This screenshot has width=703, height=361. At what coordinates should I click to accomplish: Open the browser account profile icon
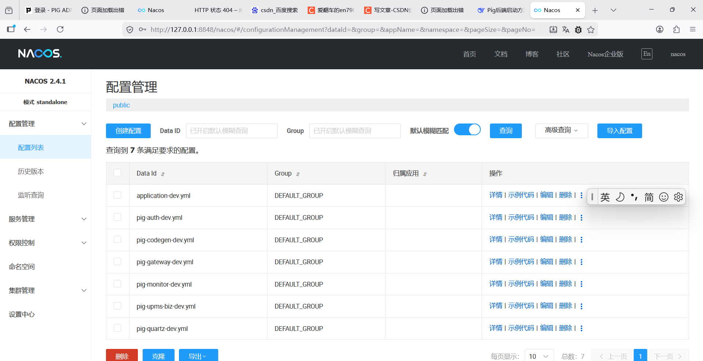(x=660, y=29)
